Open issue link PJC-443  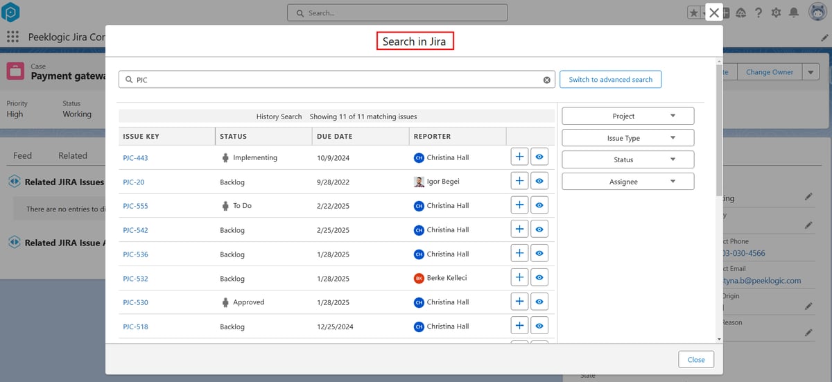tap(135, 158)
